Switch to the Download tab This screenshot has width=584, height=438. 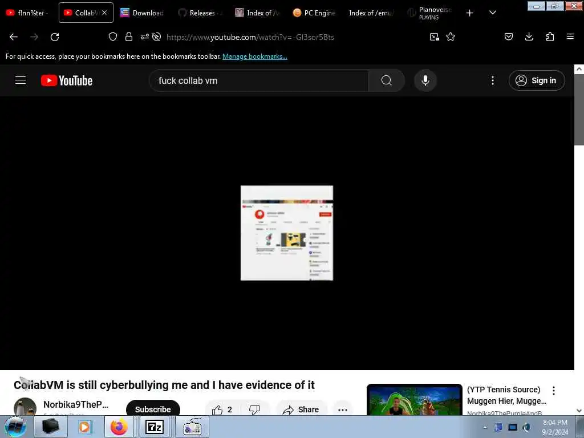(x=143, y=13)
